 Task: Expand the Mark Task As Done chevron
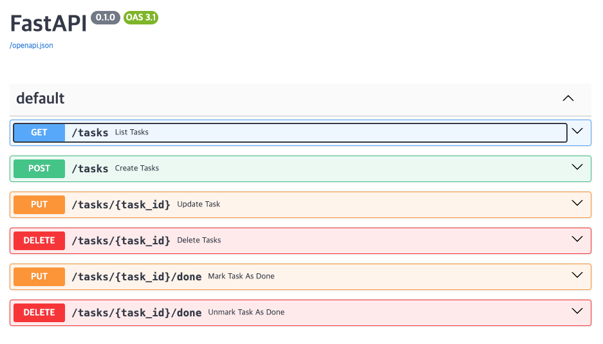click(x=577, y=275)
